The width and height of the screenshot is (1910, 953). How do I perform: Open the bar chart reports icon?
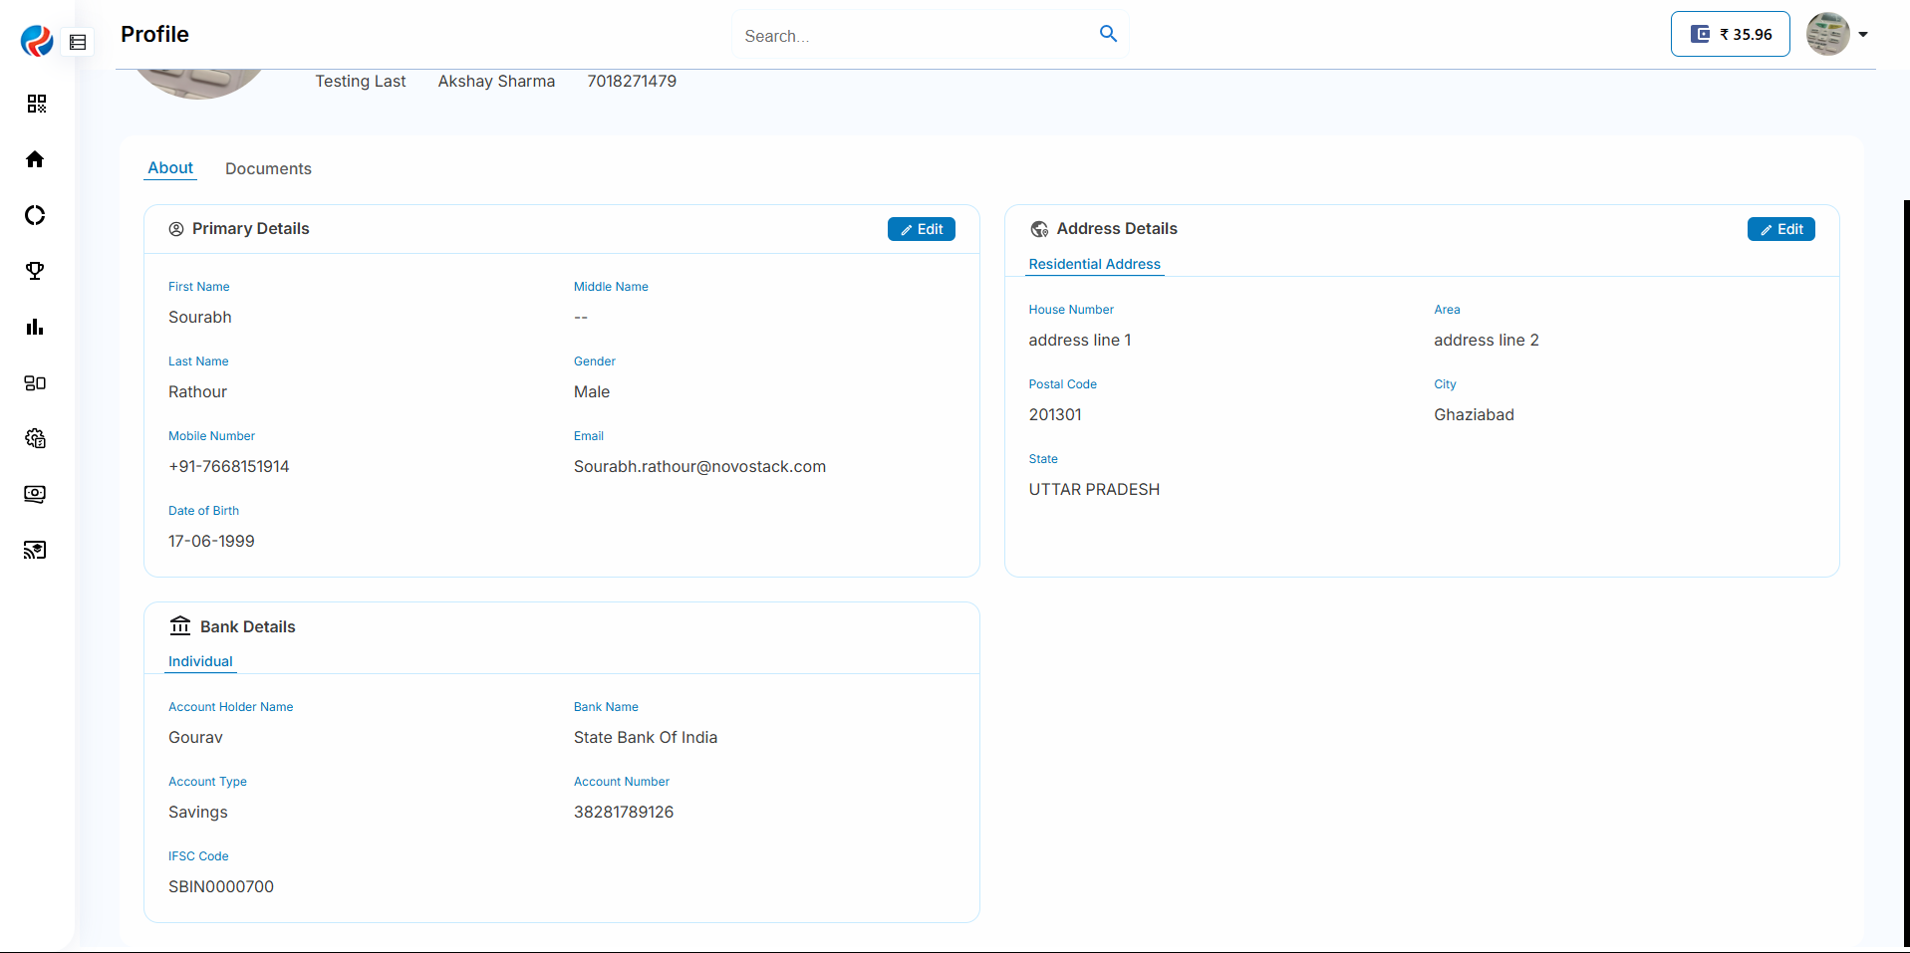[x=35, y=327]
